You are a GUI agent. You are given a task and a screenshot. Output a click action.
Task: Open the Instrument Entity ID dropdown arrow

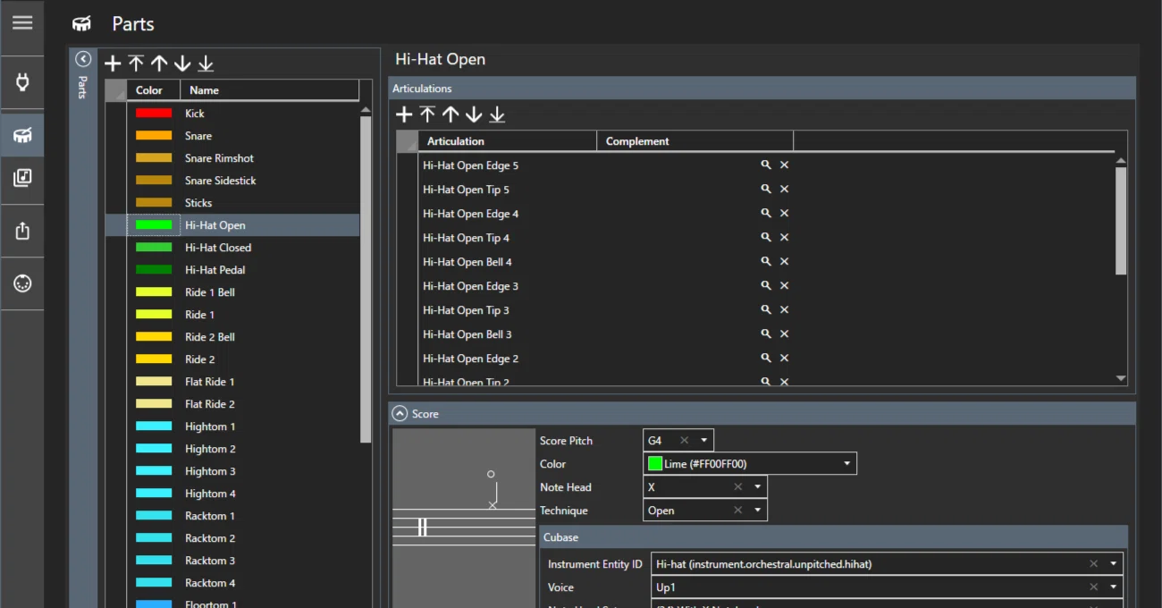[1114, 564]
